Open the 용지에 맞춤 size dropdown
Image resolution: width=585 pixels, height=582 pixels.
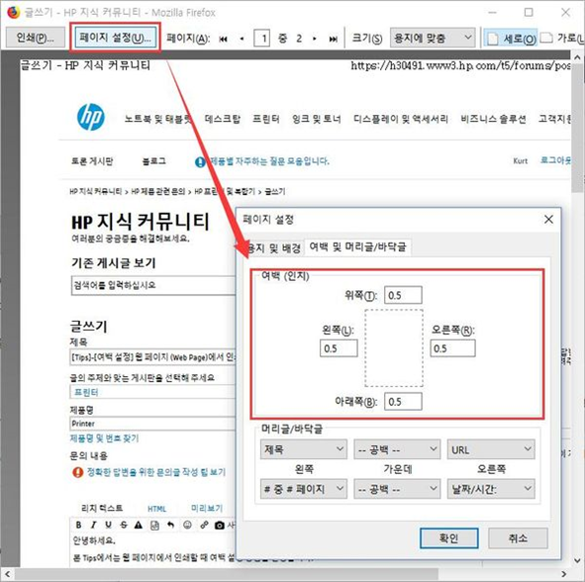point(433,38)
